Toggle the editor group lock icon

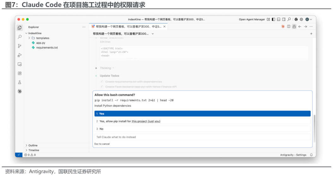[294, 26]
